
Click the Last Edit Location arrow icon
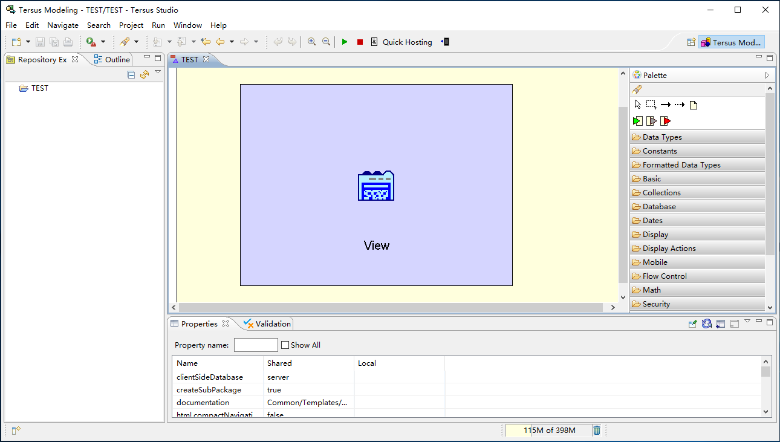[x=205, y=42]
